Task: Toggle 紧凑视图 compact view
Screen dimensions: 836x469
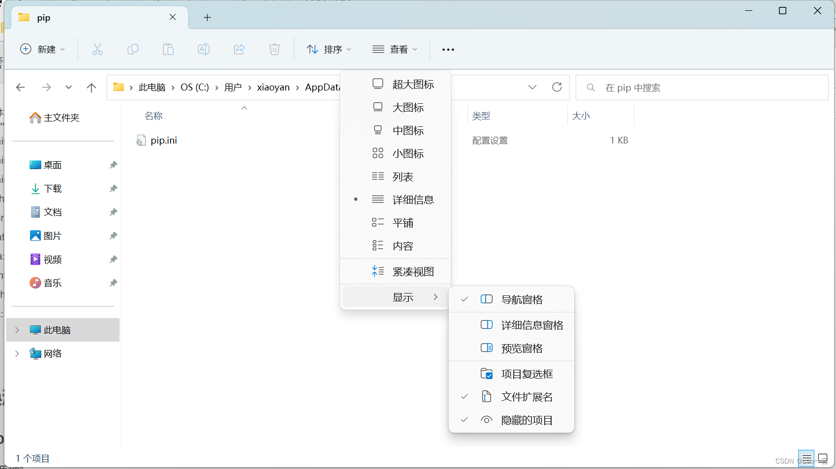Action: [x=396, y=271]
